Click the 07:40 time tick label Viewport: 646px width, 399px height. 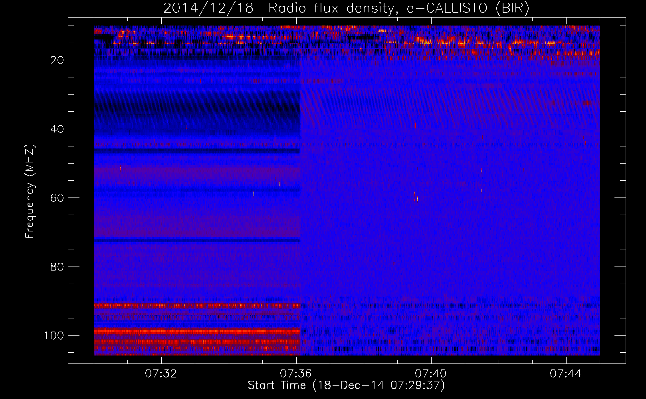click(x=431, y=374)
